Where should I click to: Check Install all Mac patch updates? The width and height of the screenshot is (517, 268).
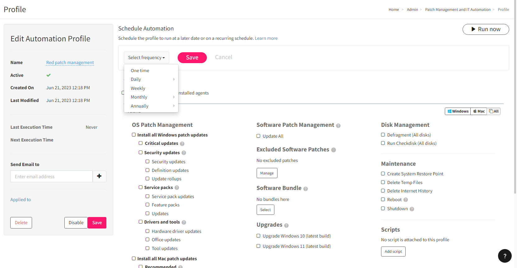134,258
